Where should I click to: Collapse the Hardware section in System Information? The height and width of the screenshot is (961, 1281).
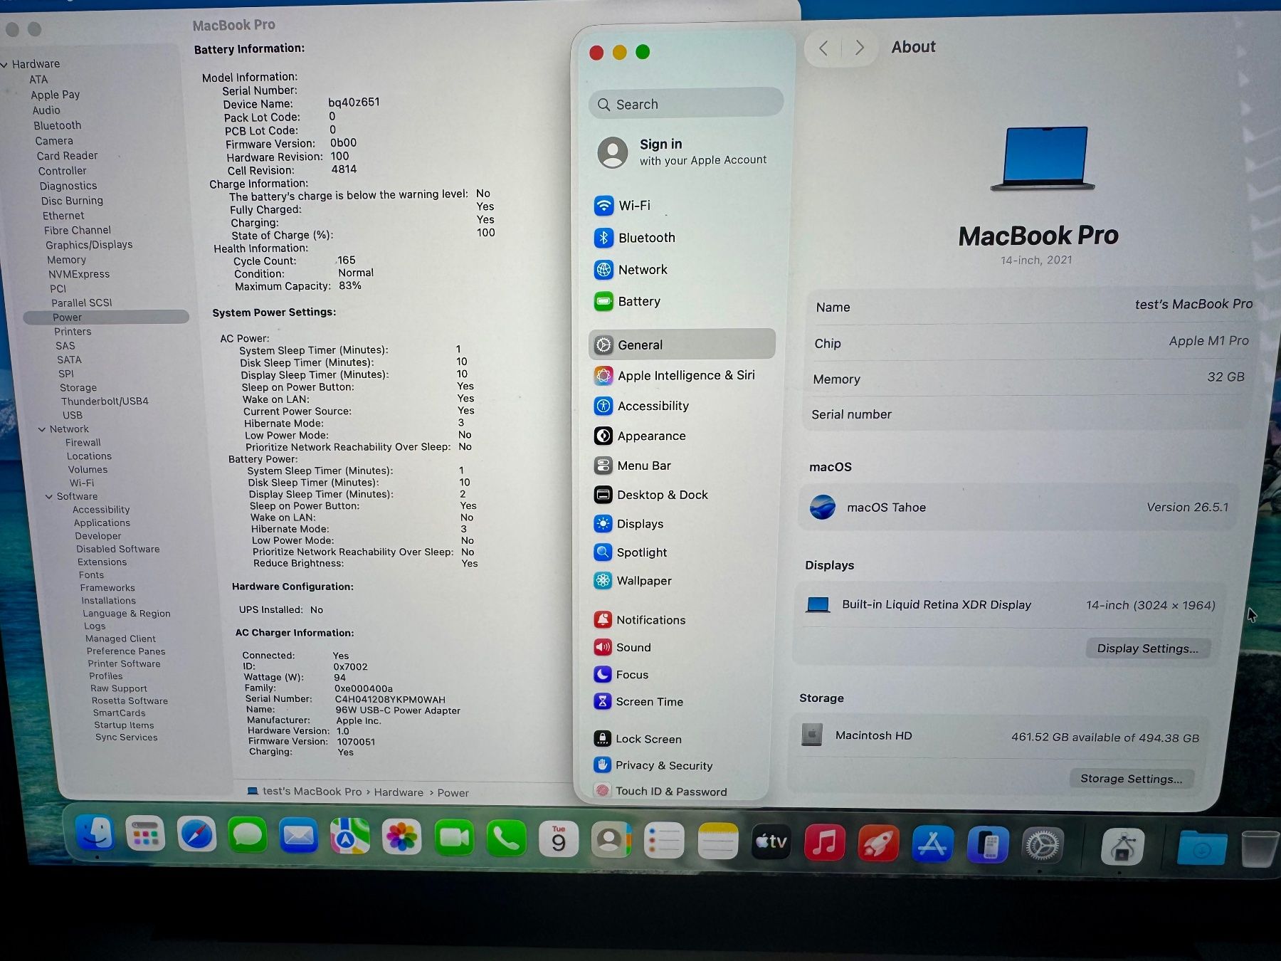point(4,65)
